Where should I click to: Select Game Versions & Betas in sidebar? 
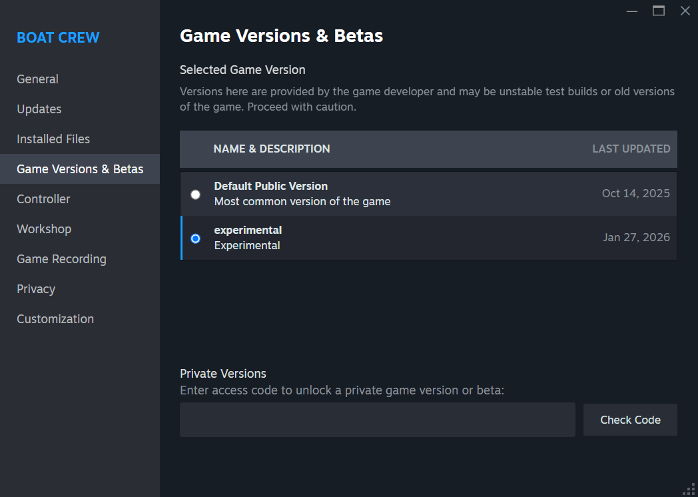(80, 169)
